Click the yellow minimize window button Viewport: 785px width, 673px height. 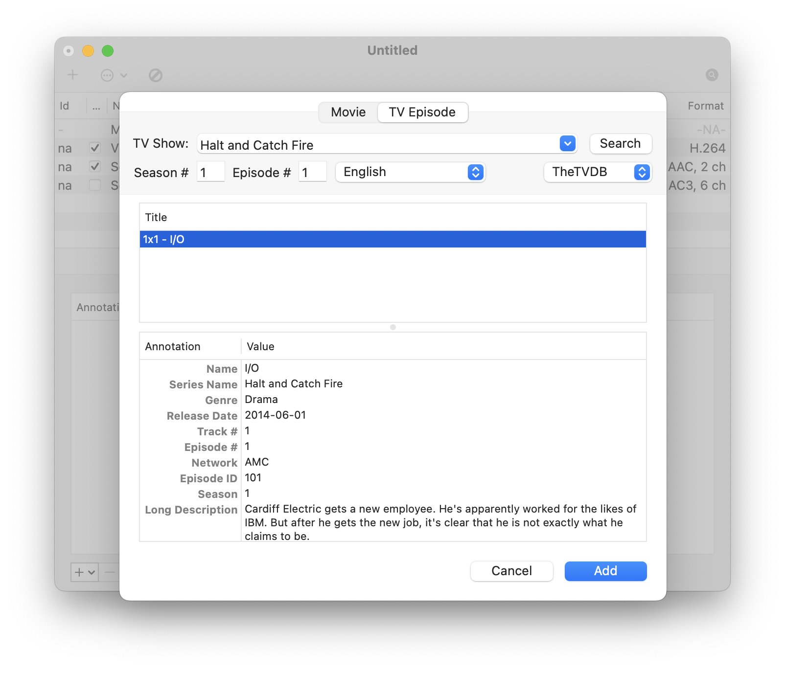[88, 51]
